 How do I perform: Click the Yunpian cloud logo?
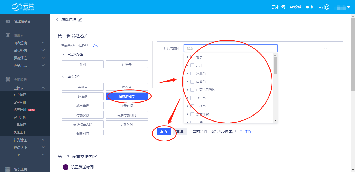(23, 7)
